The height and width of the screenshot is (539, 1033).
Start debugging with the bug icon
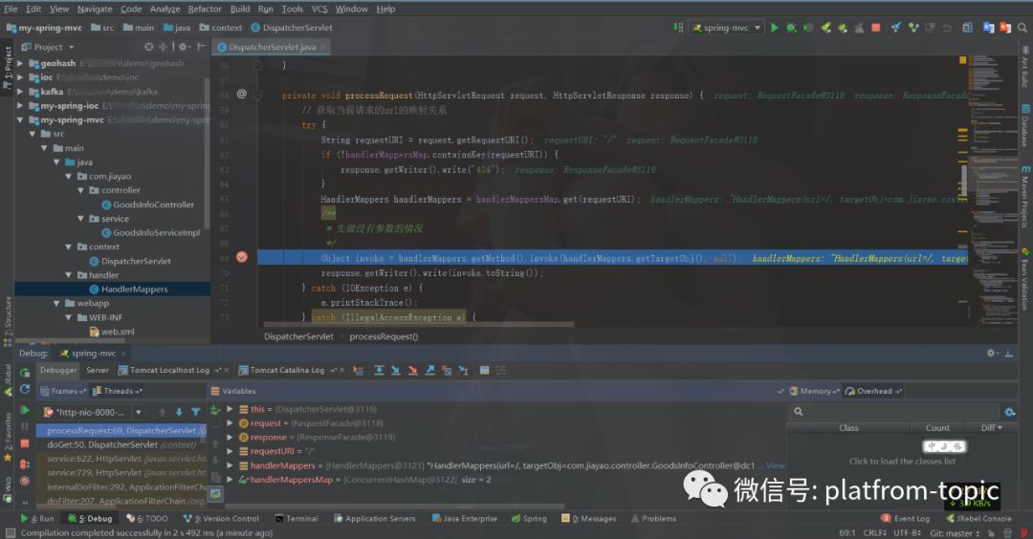791,28
